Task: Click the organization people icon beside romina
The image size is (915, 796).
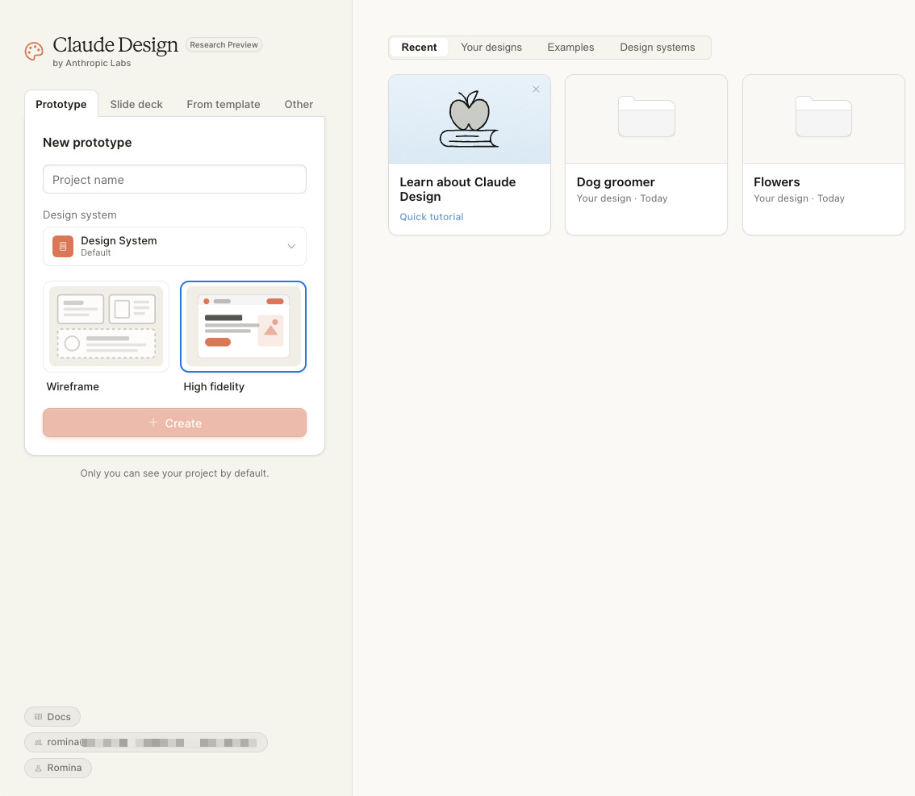Action: 39,742
